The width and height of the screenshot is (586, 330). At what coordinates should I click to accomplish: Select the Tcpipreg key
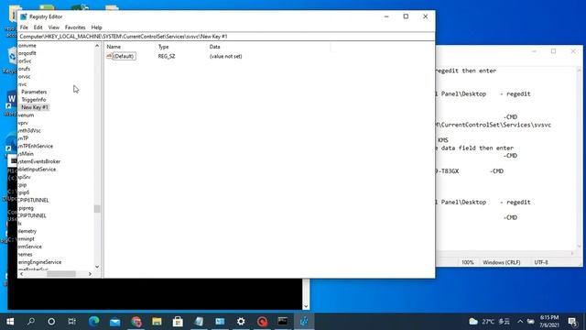point(26,208)
